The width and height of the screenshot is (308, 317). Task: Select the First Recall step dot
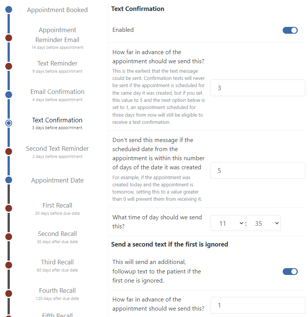pos(9,208)
